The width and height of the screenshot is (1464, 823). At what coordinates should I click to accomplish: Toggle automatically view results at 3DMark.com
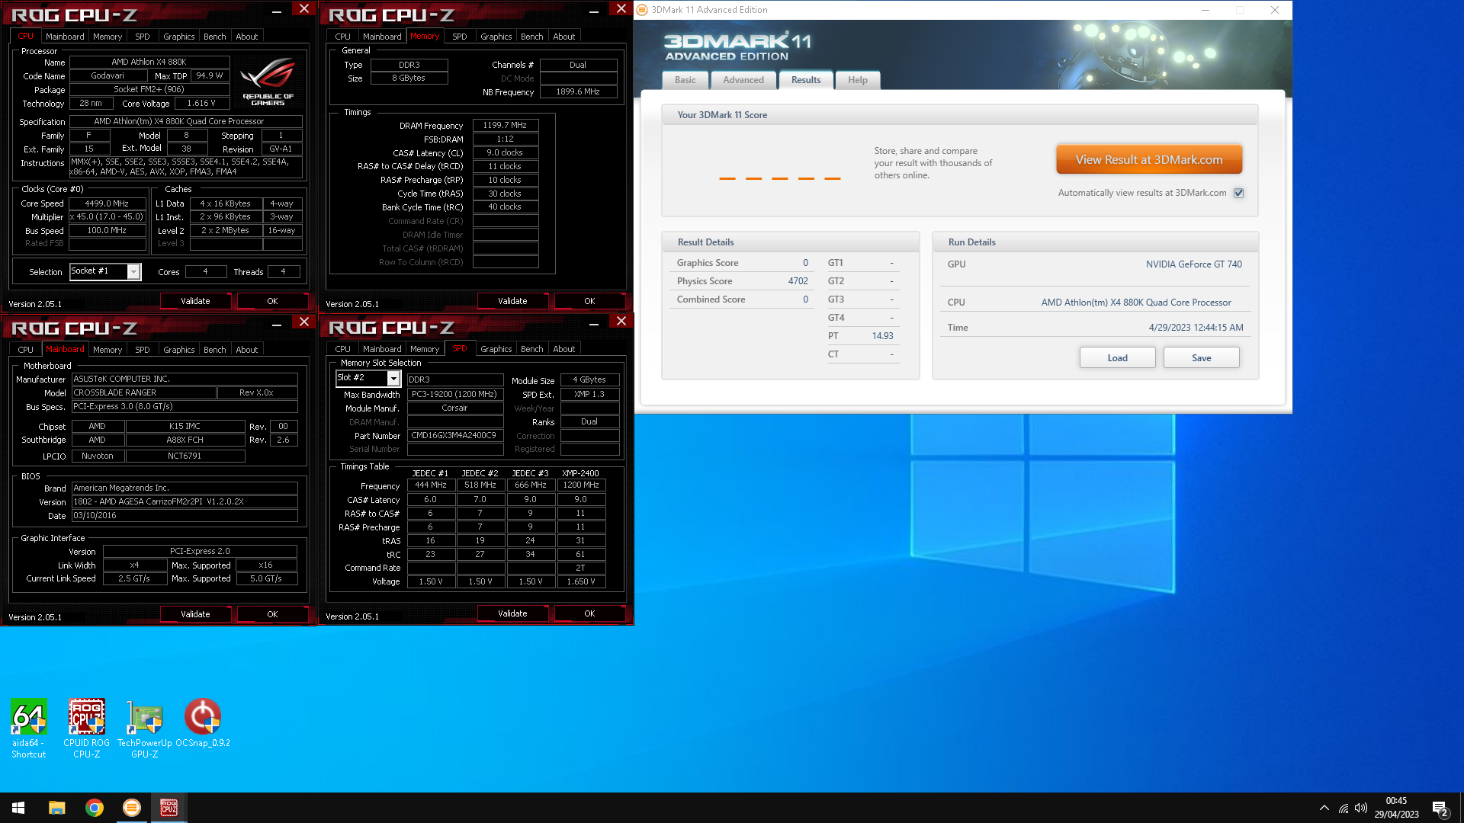click(x=1239, y=193)
